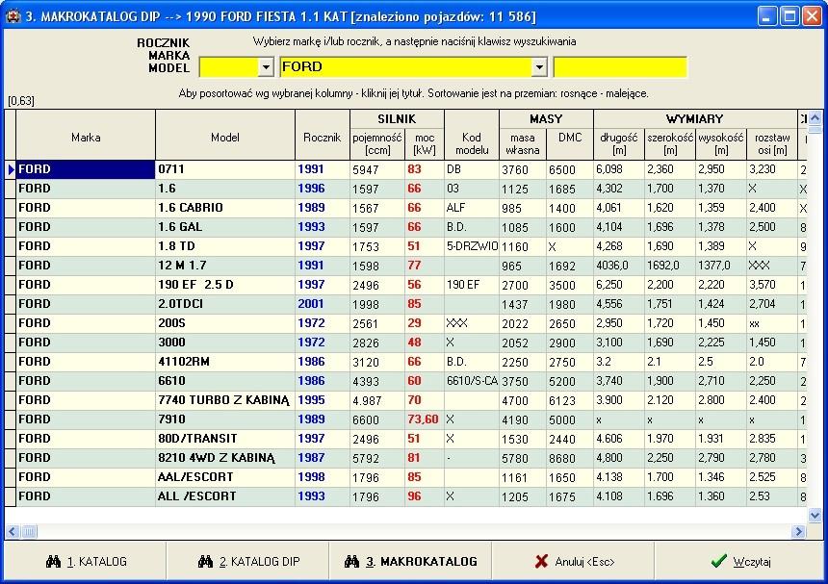Click the red X icon of Anuluj
Image resolution: width=828 pixels, height=584 pixels.
click(541, 561)
